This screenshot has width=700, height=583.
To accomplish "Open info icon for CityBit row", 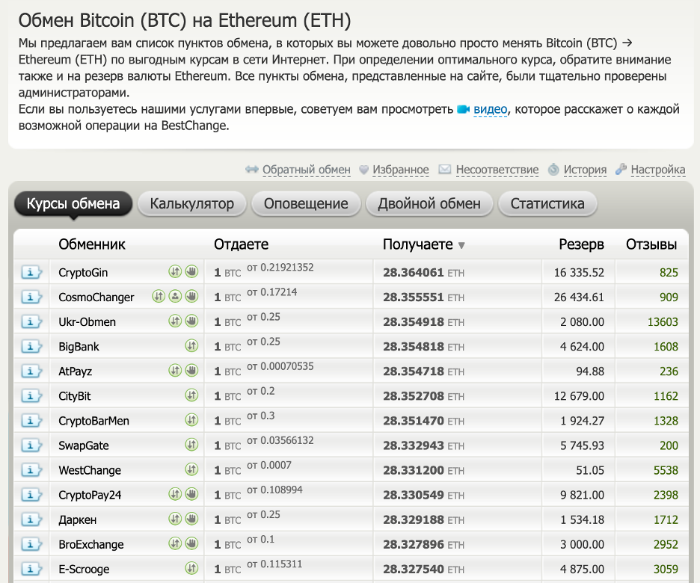I will pyautogui.click(x=31, y=396).
